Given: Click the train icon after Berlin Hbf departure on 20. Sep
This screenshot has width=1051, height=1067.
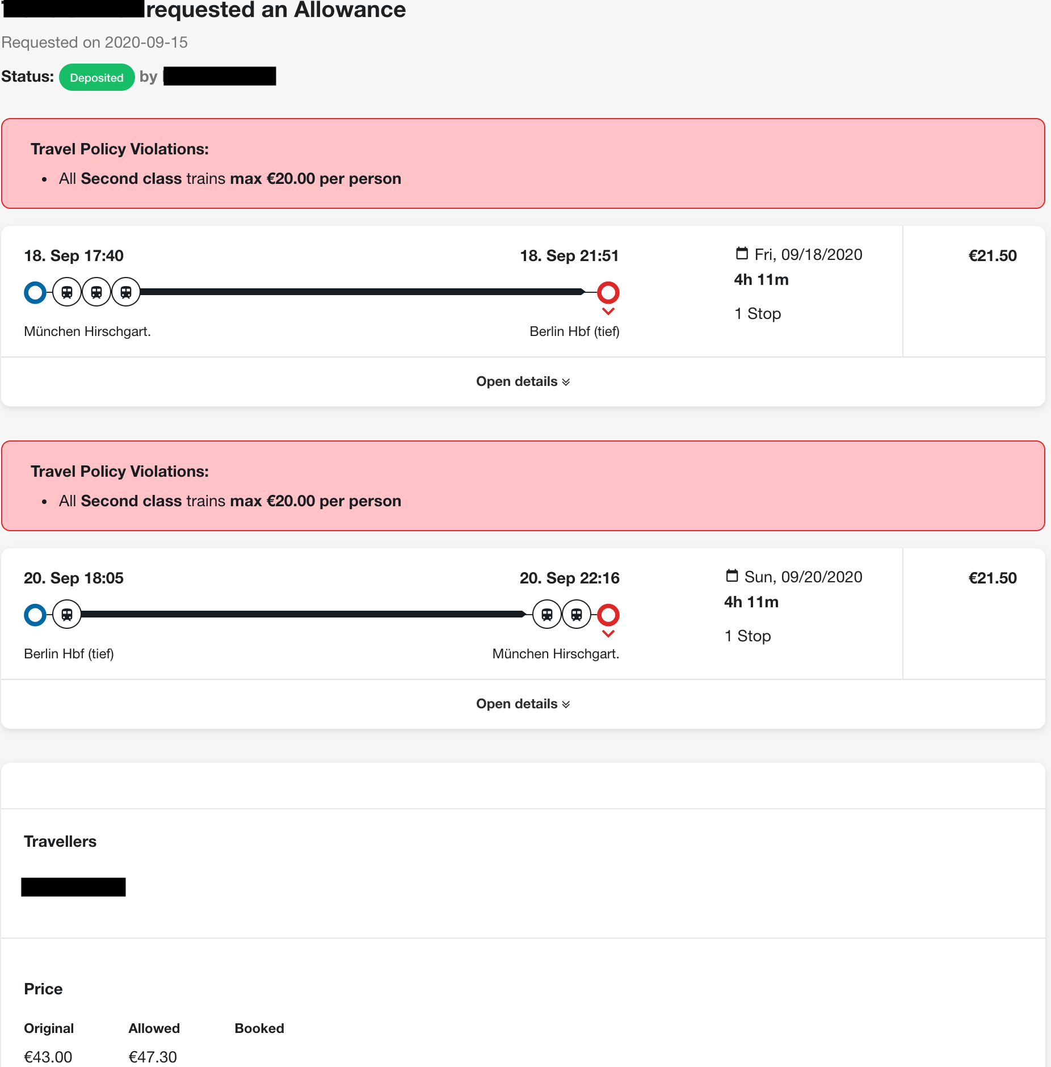Looking at the screenshot, I should click(x=67, y=615).
